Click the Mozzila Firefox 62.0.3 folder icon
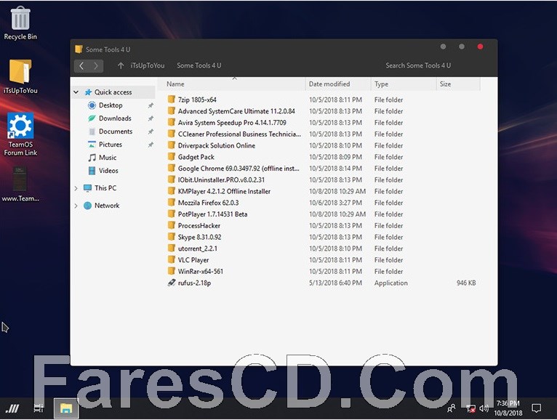557x420 pixels. click(171, 202)
